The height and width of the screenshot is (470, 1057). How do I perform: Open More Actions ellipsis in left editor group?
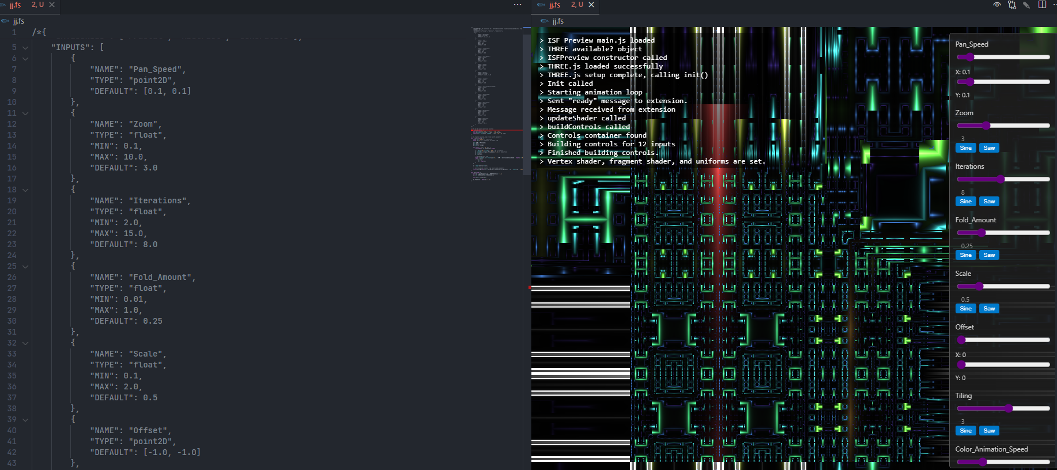pos(518,5)
